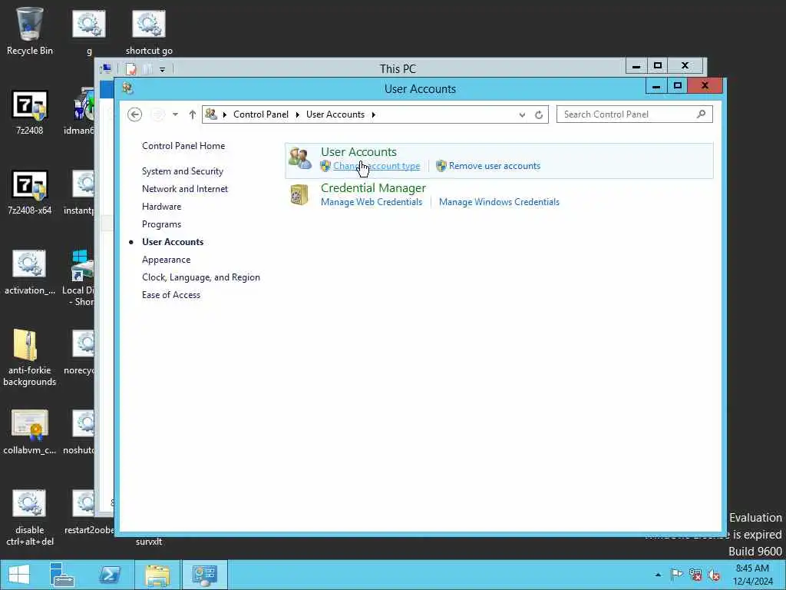
Task: Launch PowerShell from the taskbar
Action: [x=109, y=575]
